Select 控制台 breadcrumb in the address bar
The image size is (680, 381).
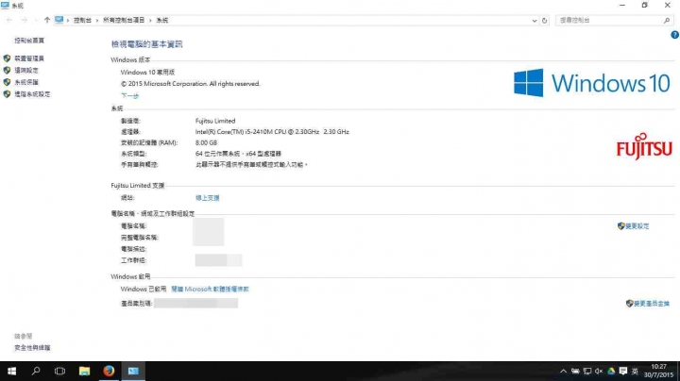[x=82, y=21]
